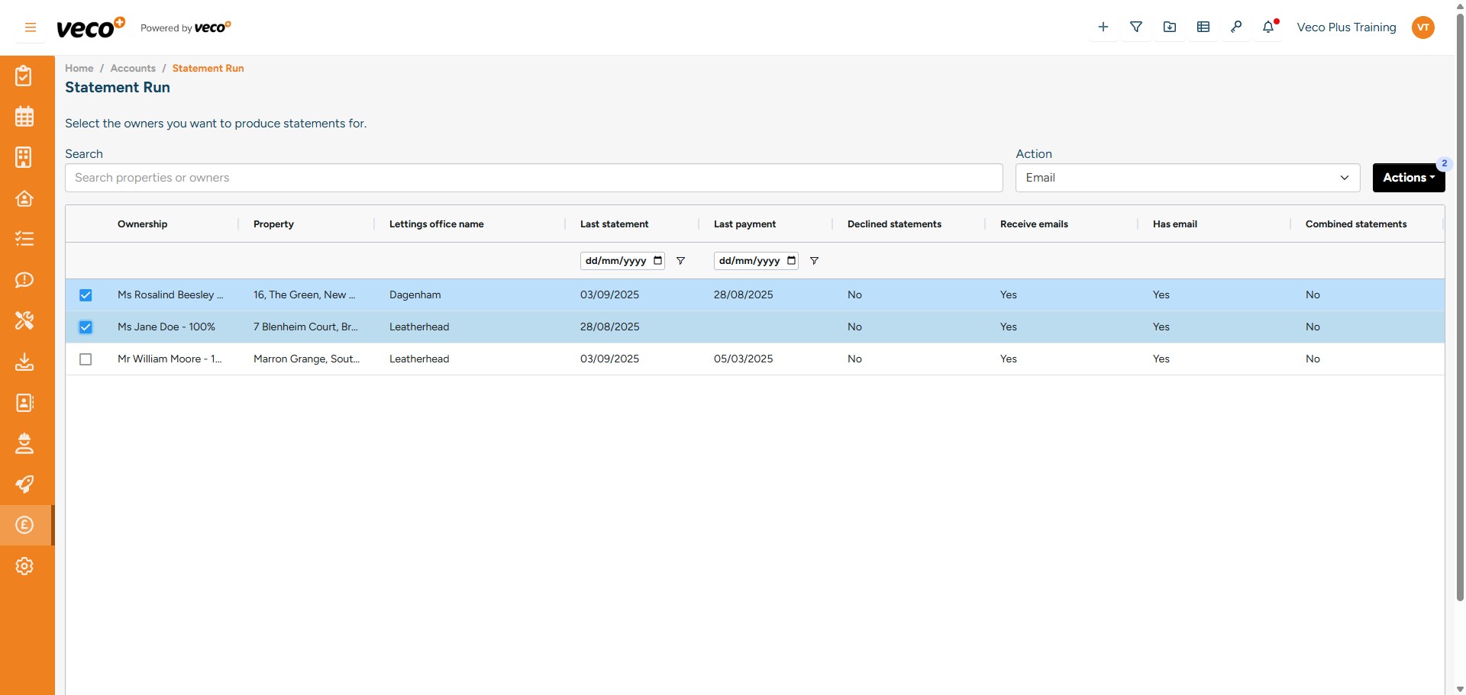The width and height of the screenshot is (1466, 695).
Task: Open the calendar from the sidebar
Action: pyautogui.click(x=24, y=117)
